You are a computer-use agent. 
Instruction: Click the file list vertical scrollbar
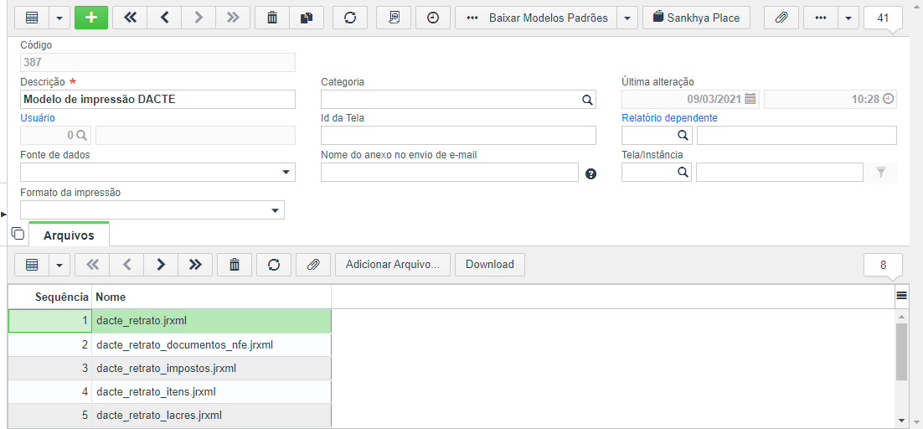(901, 352)
